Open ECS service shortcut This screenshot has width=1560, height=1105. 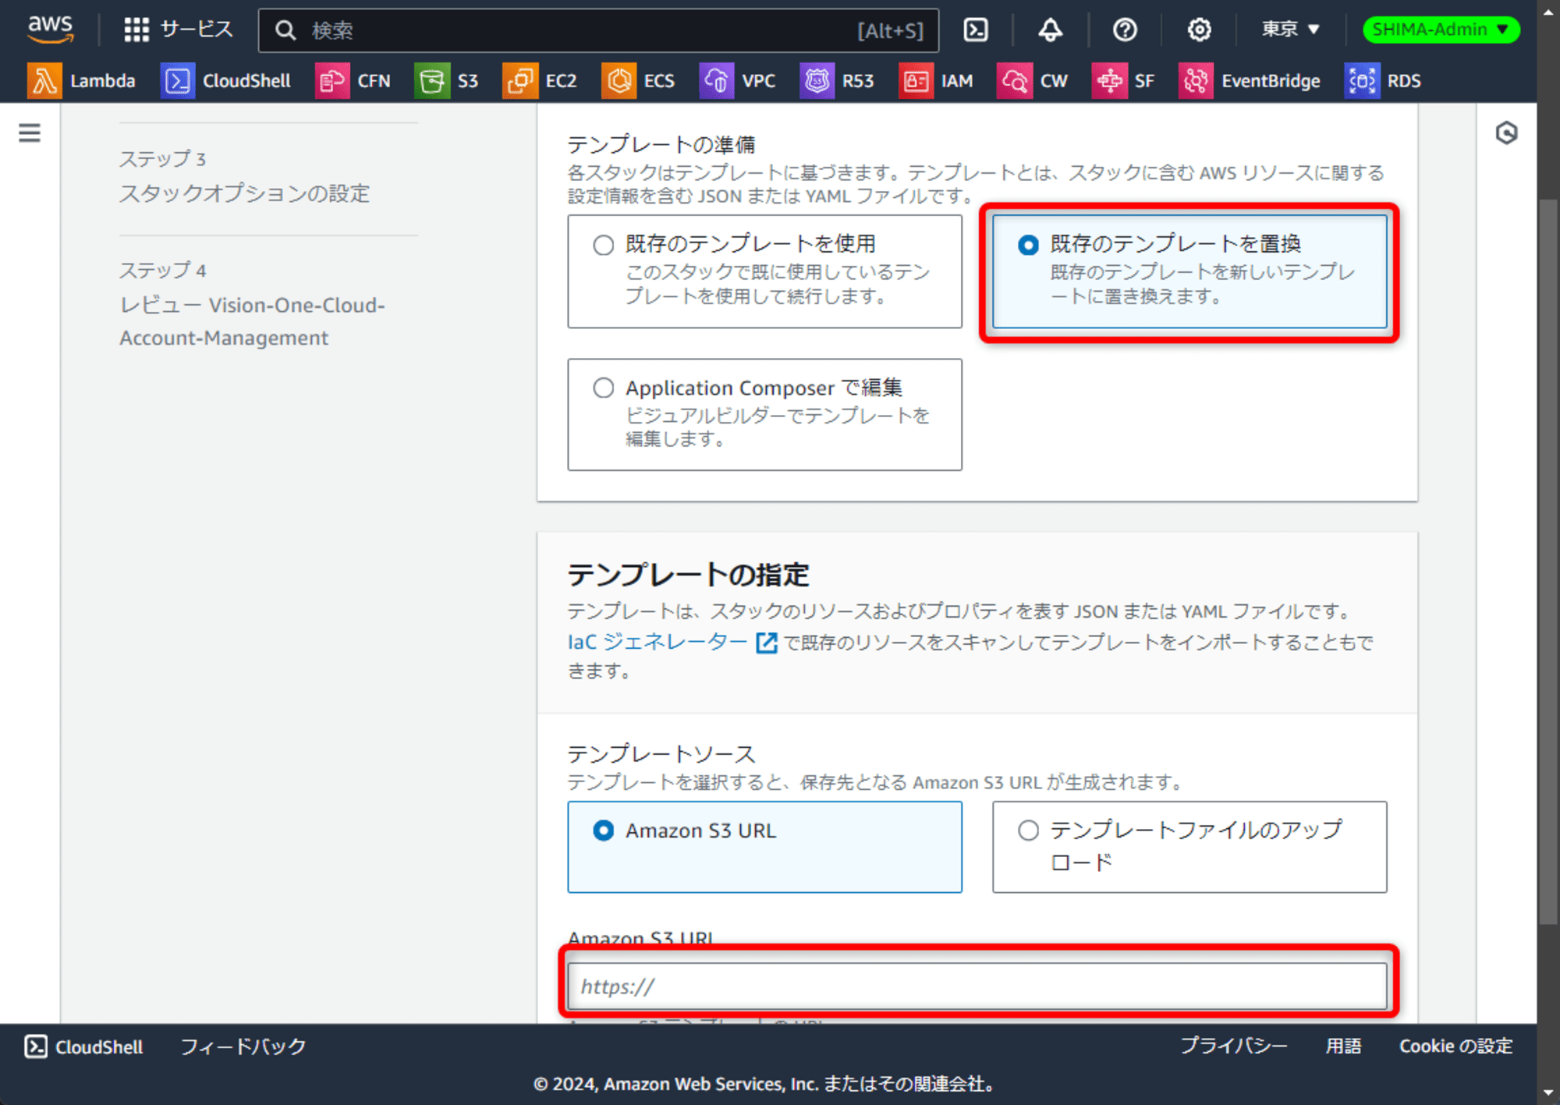point(638,80)
